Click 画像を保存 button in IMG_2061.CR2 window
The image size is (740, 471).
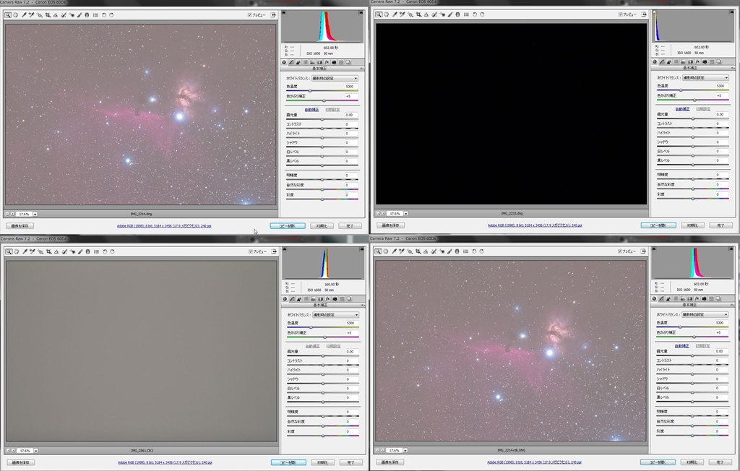pyautogui.click(x=21, y=462)
